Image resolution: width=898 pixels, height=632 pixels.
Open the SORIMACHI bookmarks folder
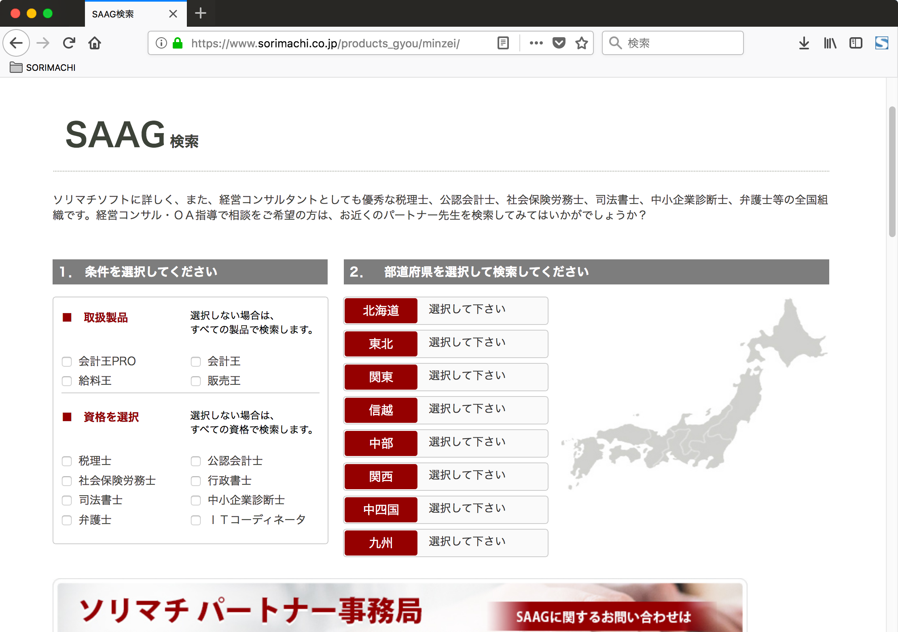[x=43, y=68]
